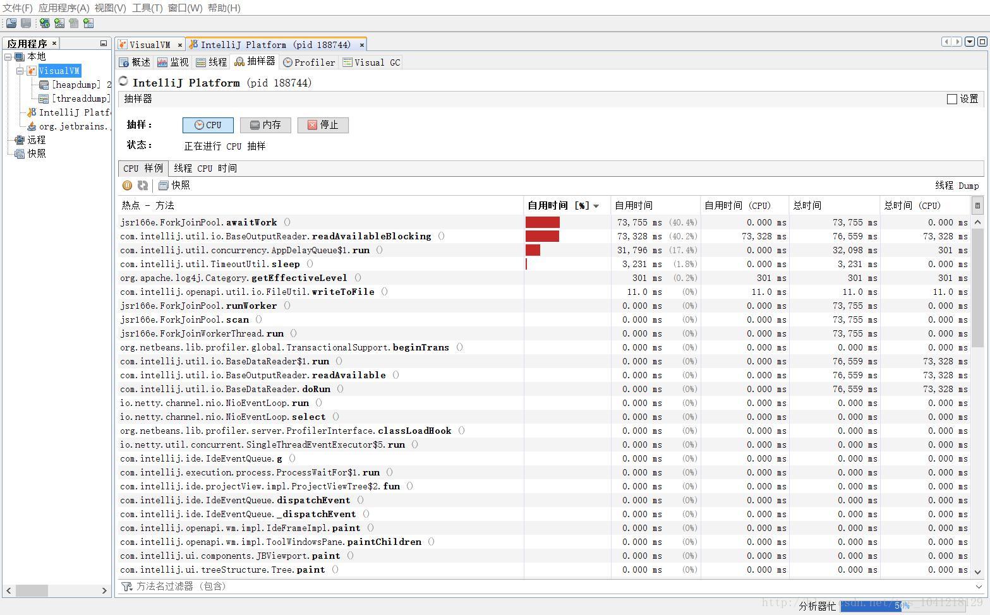
Task: Open the document list dropdown arrow
Action: pos(970,42)
